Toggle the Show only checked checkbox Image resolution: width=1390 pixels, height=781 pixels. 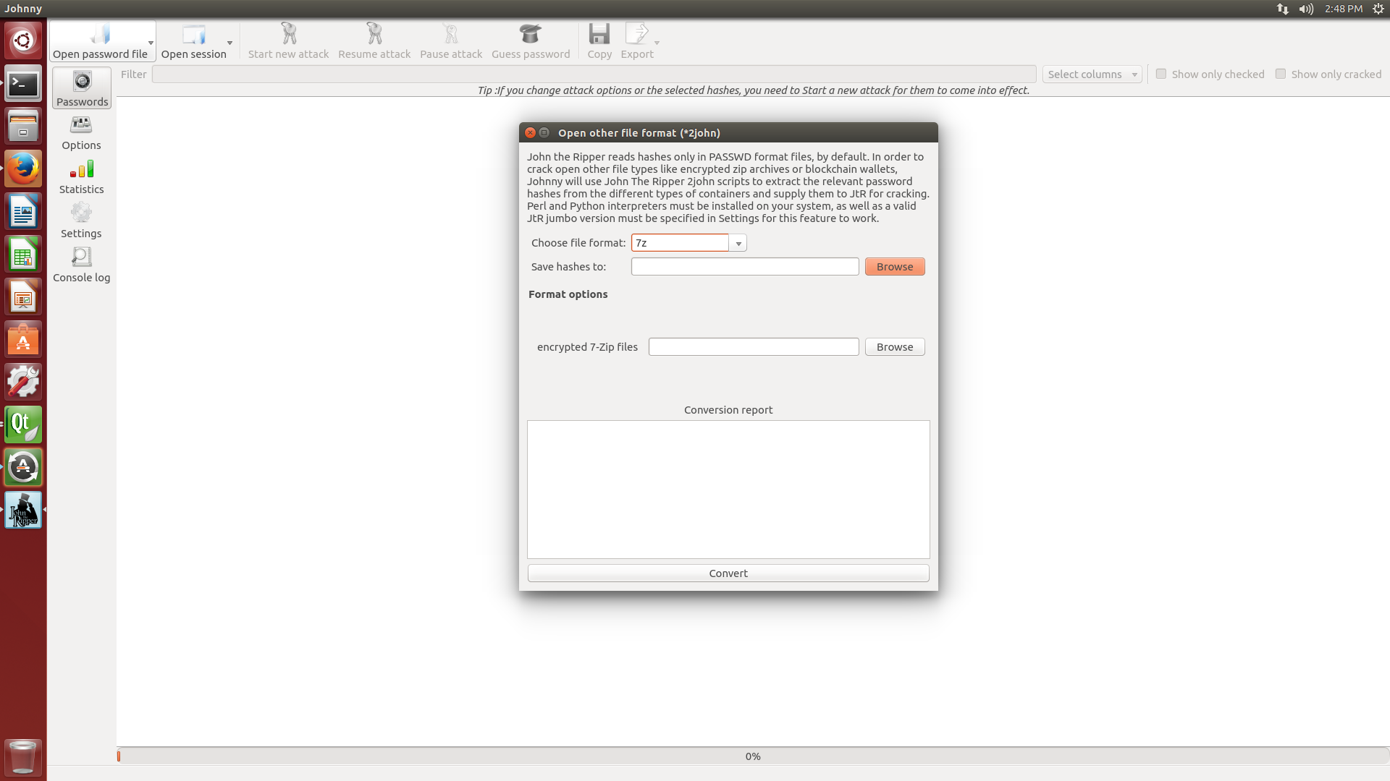tap(1160, 74)
